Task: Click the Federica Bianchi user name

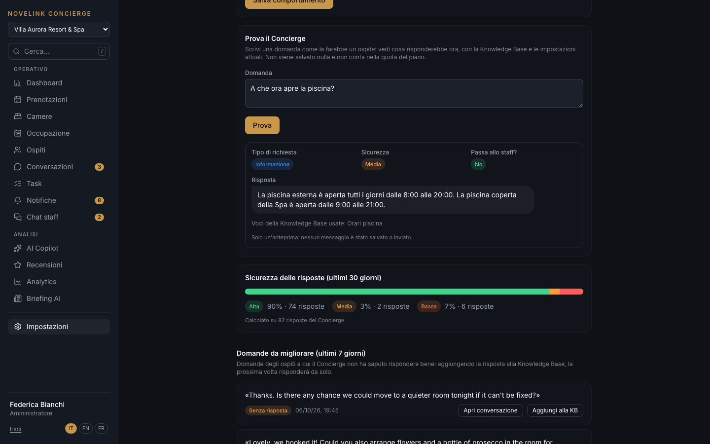Action: 37,405
